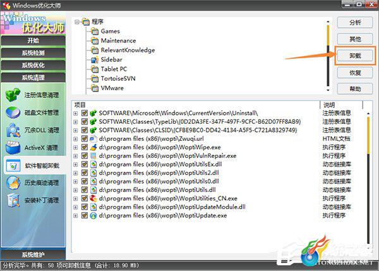Expand the Uninstall registry key row
The width and height of the screenshot is (379, 271).
(76, 113)
